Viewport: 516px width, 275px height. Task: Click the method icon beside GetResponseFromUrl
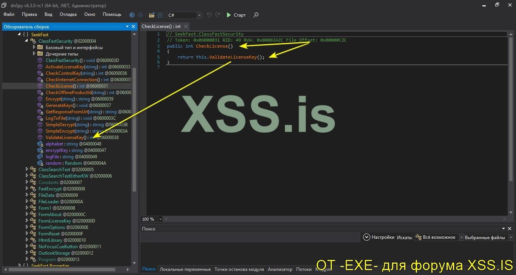(40, 112)
